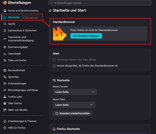Click the icon next to Startseite section heading

click(54, 80)
